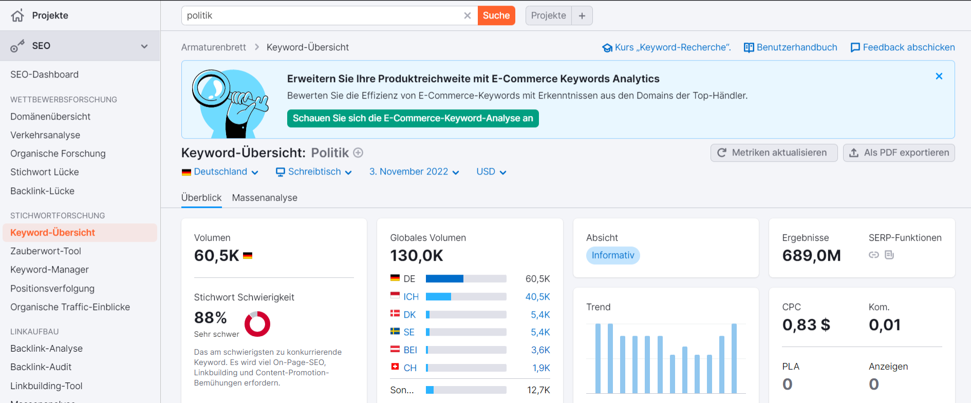Click the green E-Commerce-Keyword-Analyse button
The image size is (971, 403).
413,118
